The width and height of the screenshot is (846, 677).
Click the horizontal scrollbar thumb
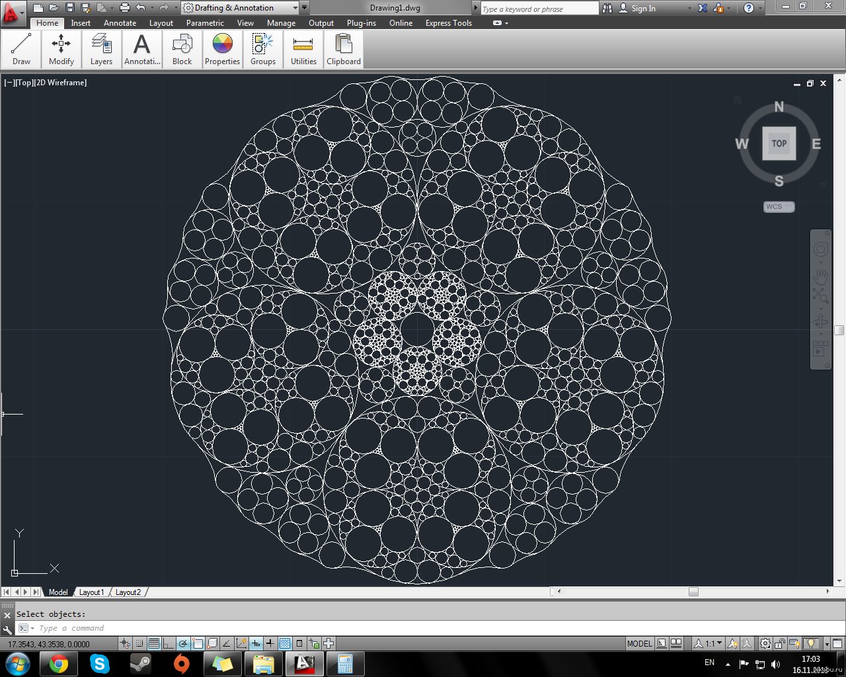(x=693, y=592)
